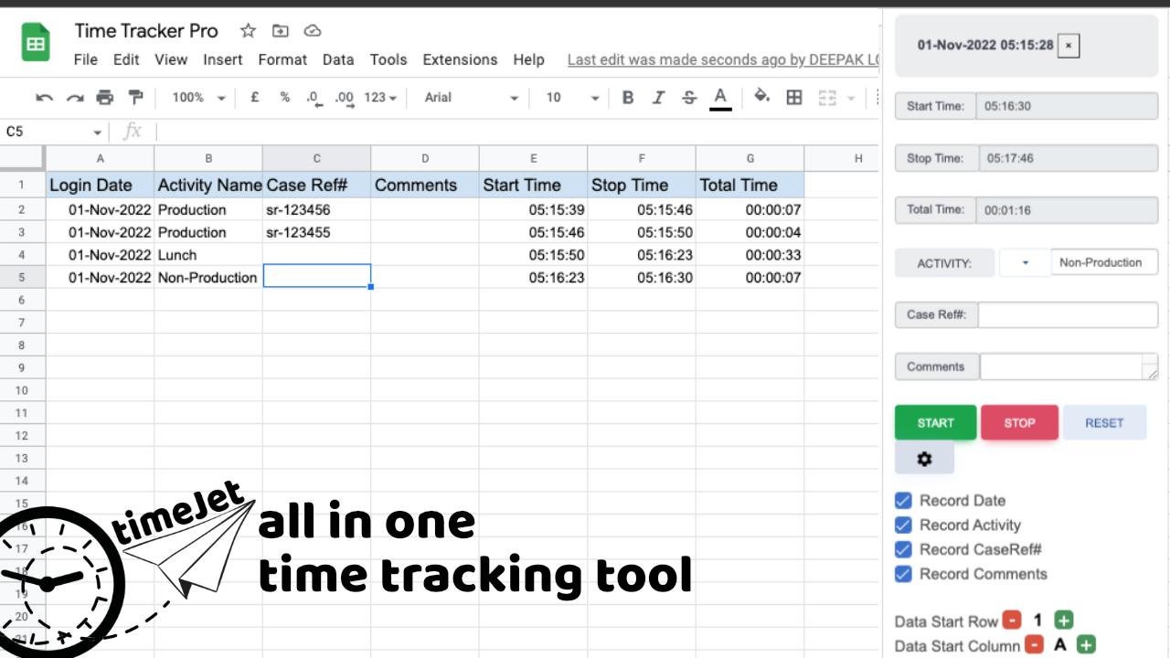Uncheck Record CaseRef# option
The width and height of the screenshot is (1170, 658).
[904, 549]
